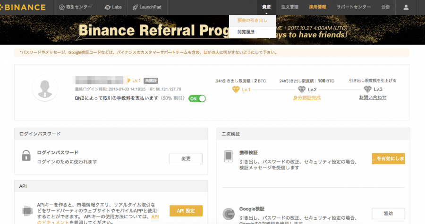Toggle the BNB fee payment switch
This screenshot has height=224, width=425.
point(197,99)
